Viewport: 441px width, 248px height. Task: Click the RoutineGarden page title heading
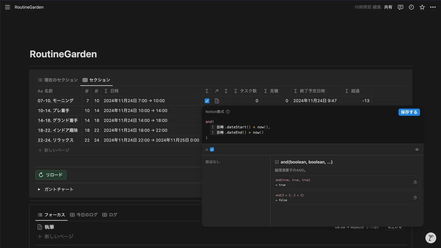pos(63,54)
